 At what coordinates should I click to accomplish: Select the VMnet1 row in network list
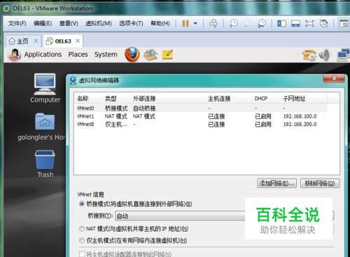point(202,116)
